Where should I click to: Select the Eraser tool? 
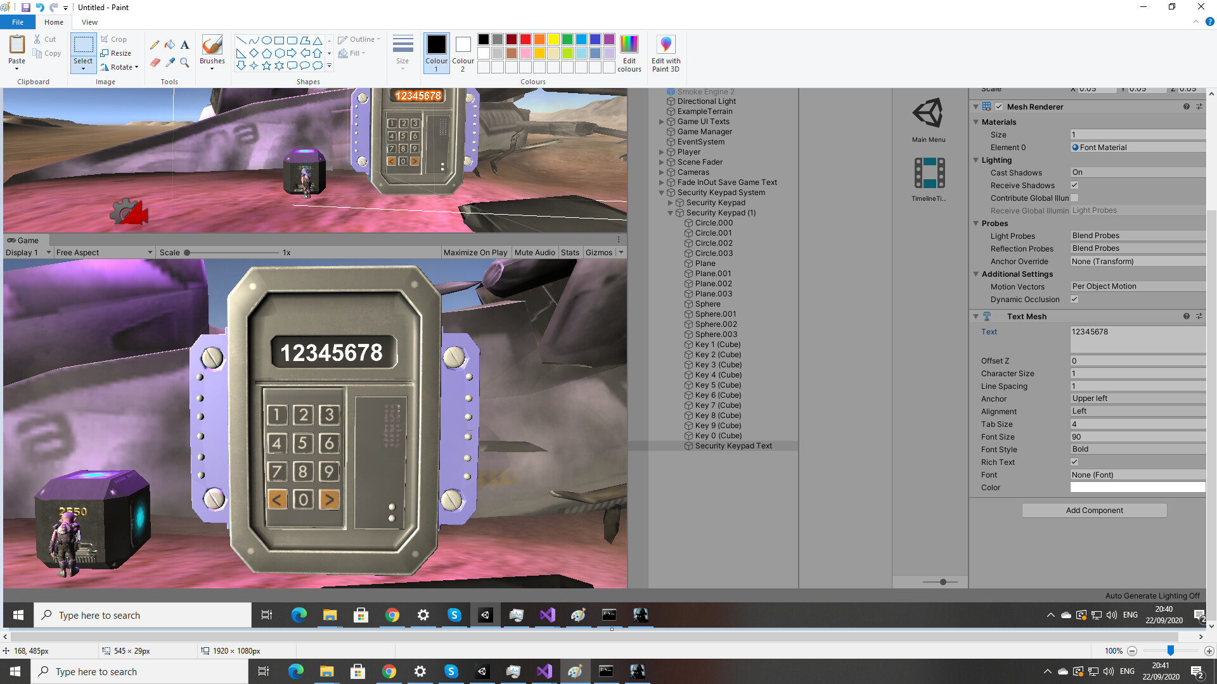155,62
